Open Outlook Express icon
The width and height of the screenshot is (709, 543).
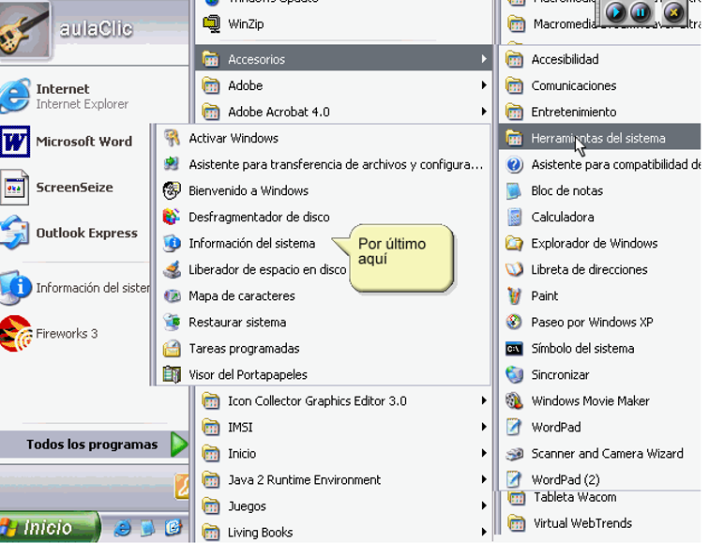(14, 233)
